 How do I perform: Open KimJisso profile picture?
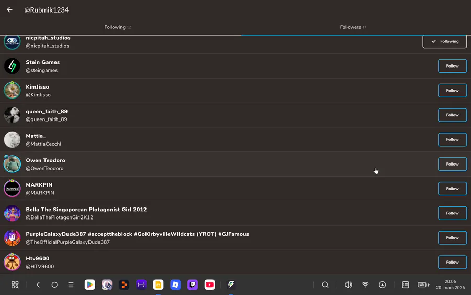pos(12,90)
